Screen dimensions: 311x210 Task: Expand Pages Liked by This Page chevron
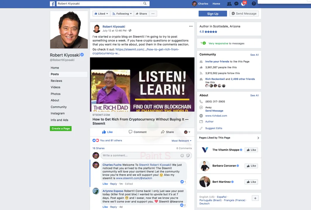click(258, 138)
